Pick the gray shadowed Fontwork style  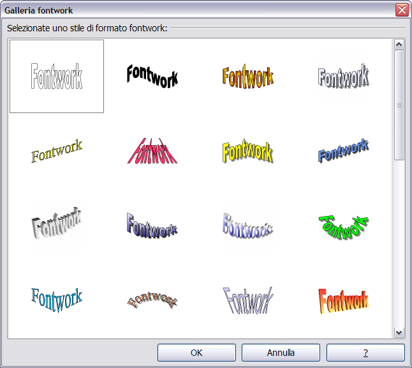point(344,77)
